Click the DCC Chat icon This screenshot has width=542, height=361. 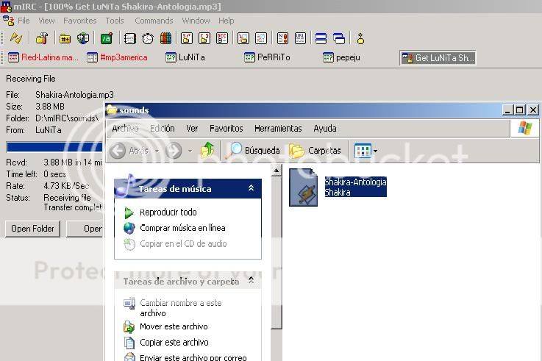204,38
